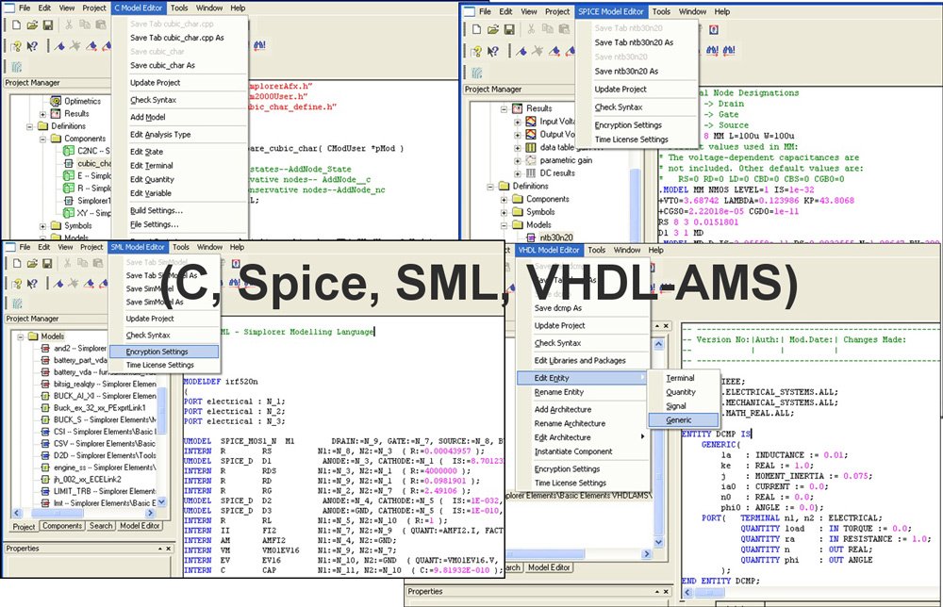The height and width of the screenshot is (607, 943).
Task: Click blue boxed icon at SPICE toolbar top row end
Action: click(713, 29)
